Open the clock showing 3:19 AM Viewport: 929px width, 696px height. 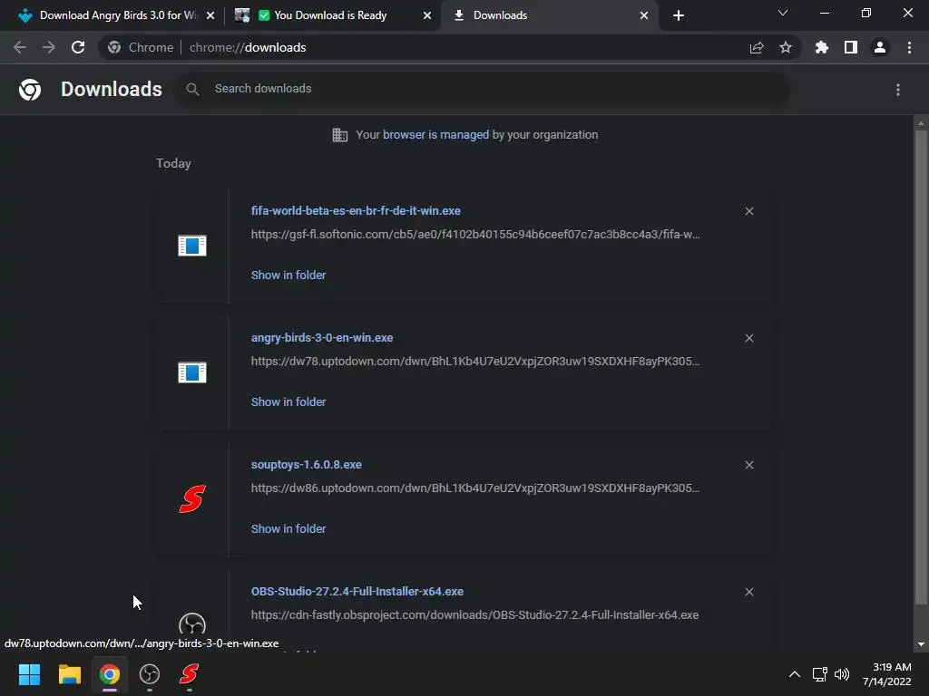[887, 674]
